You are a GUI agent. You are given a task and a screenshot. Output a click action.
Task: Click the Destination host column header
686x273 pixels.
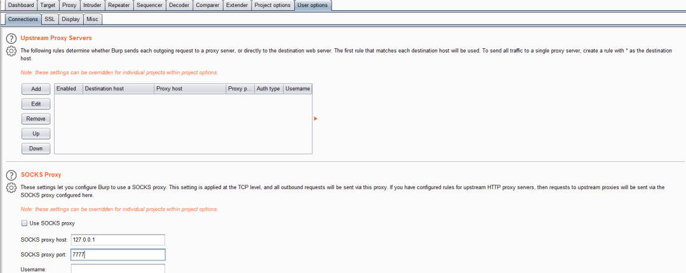118,88
